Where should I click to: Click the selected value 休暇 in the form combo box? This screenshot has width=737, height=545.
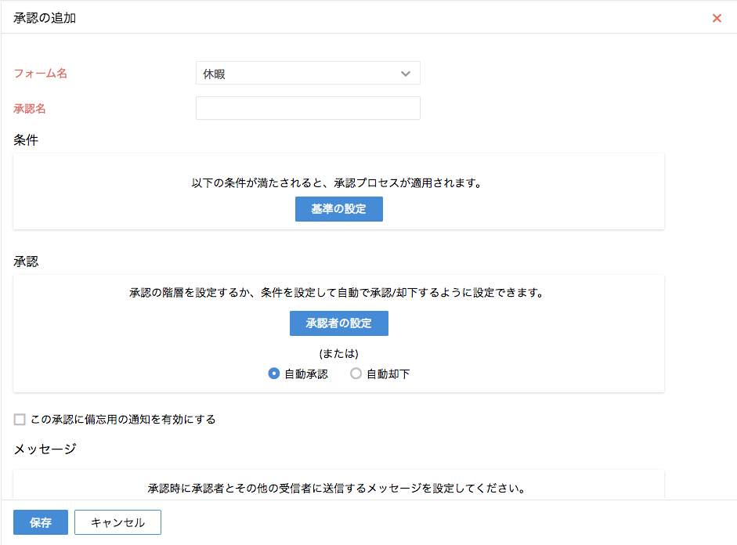point(215,74)
